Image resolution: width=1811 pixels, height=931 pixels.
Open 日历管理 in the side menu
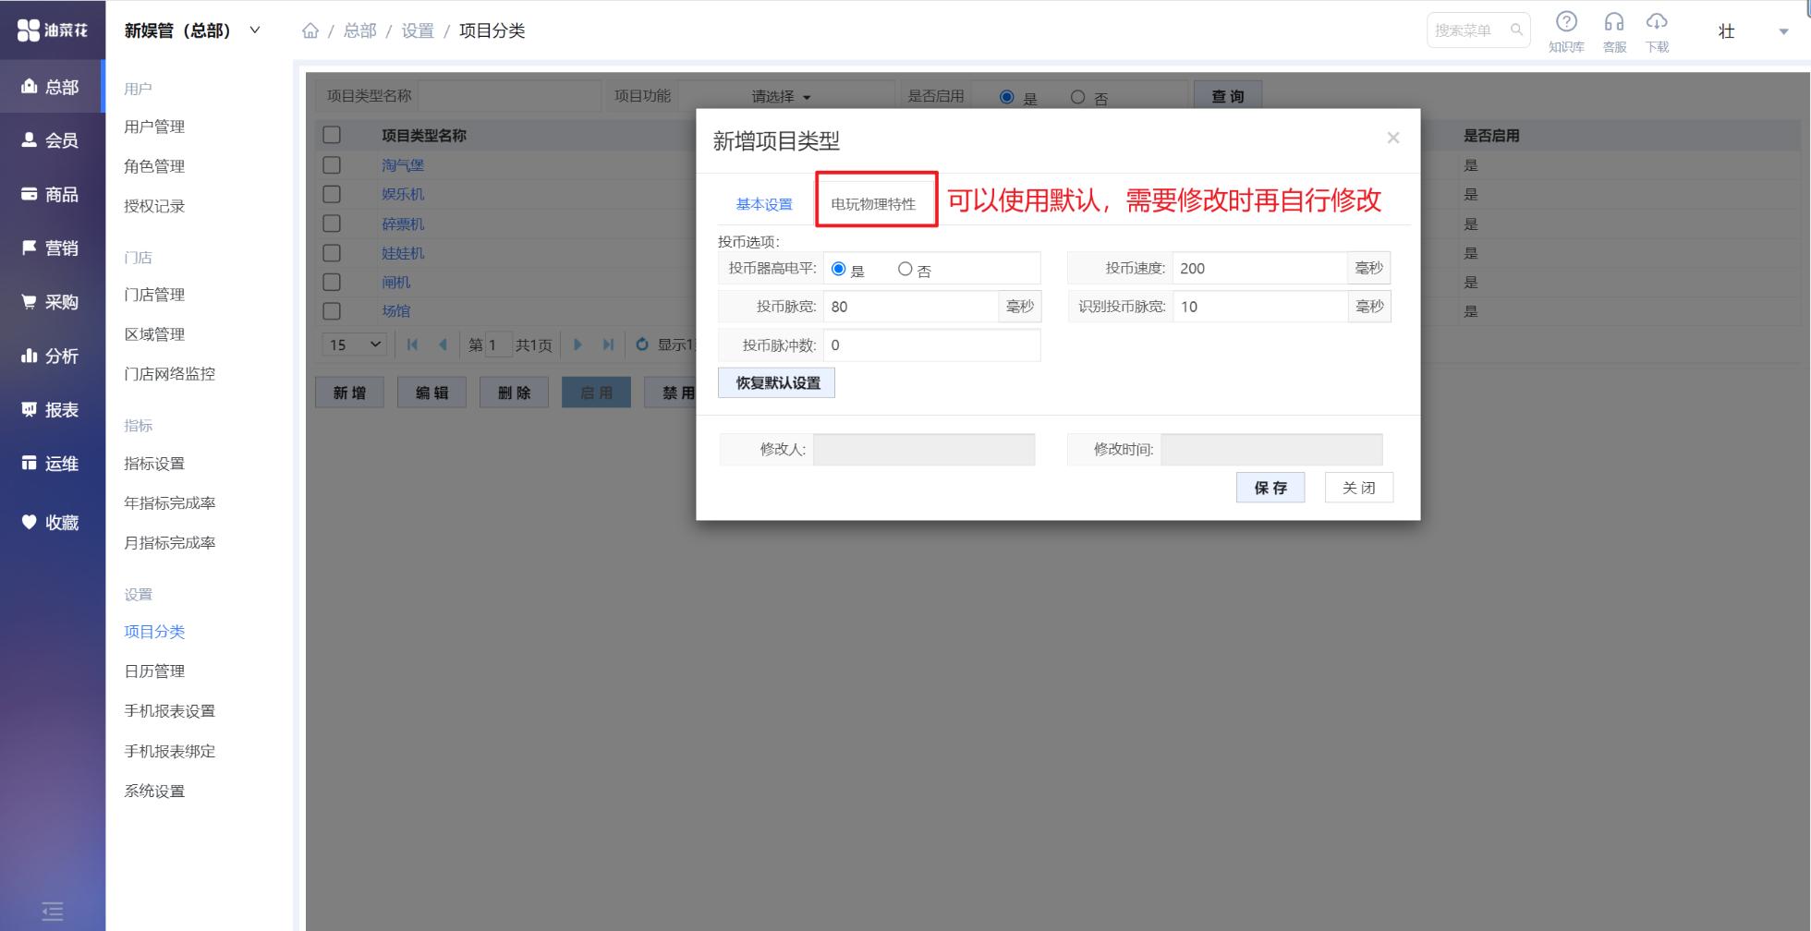pyautogui.click(x=154, y=671)
